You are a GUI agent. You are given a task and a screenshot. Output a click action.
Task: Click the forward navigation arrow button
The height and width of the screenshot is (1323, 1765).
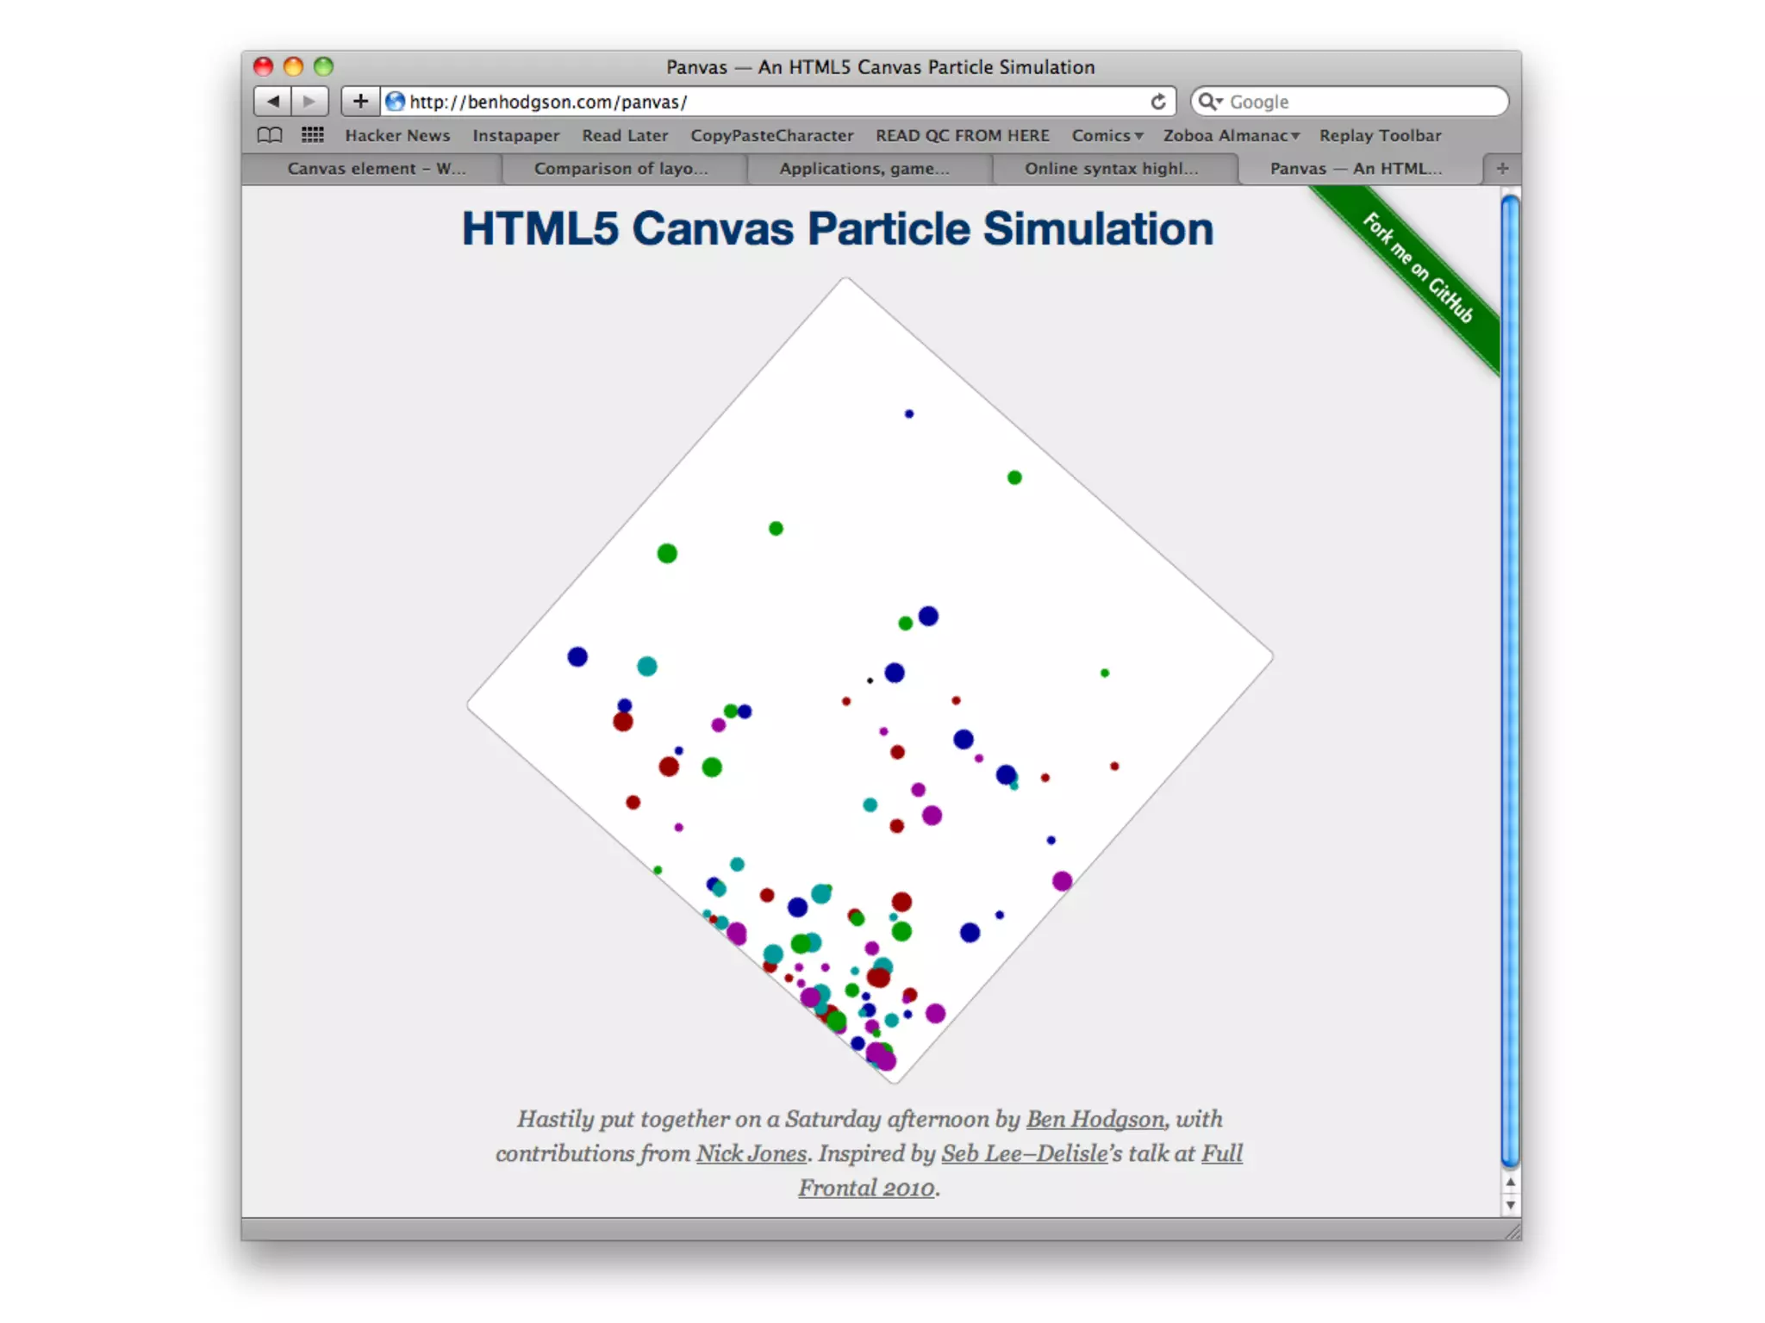(x=309, y=102)
